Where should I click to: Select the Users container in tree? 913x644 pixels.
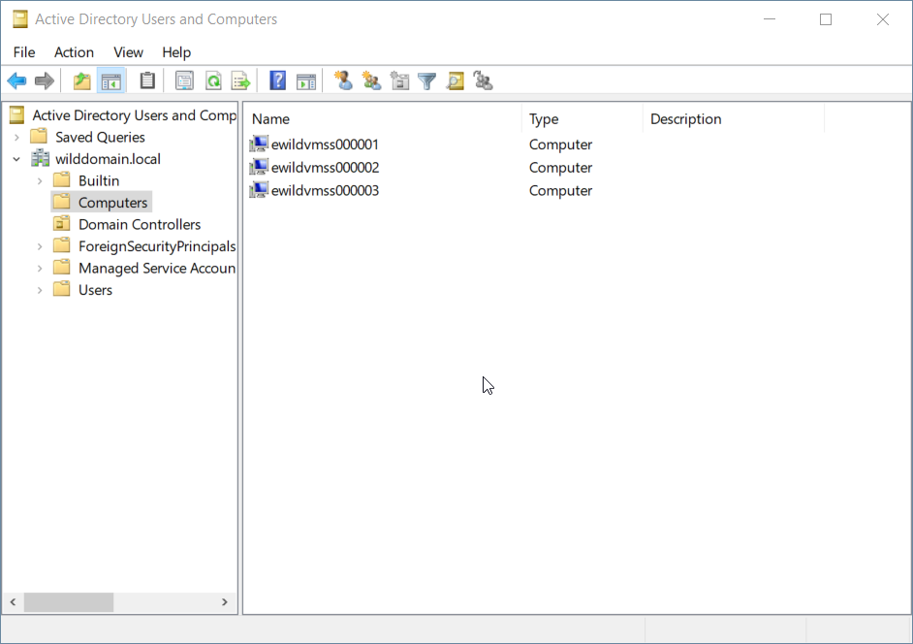point(96,290)
